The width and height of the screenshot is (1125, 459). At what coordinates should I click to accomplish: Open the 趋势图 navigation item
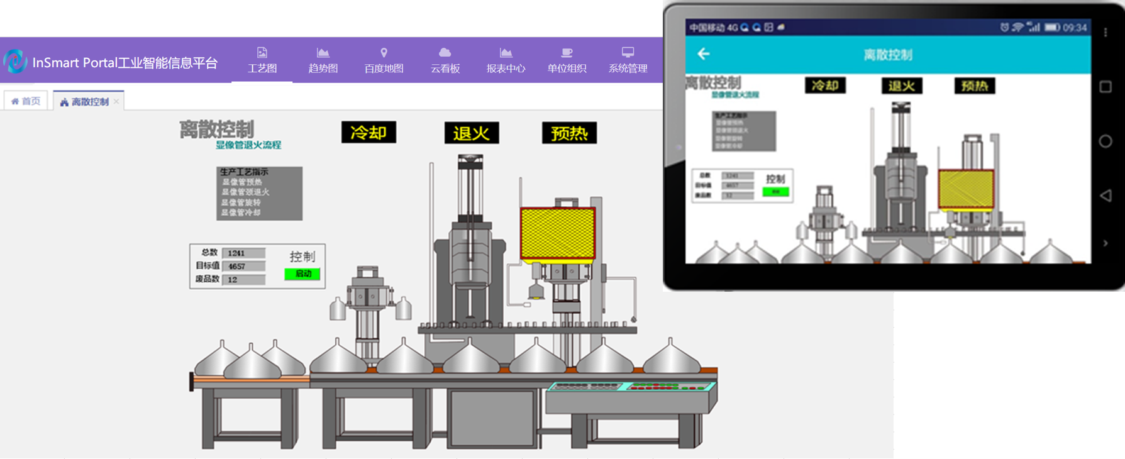(323, 60)
